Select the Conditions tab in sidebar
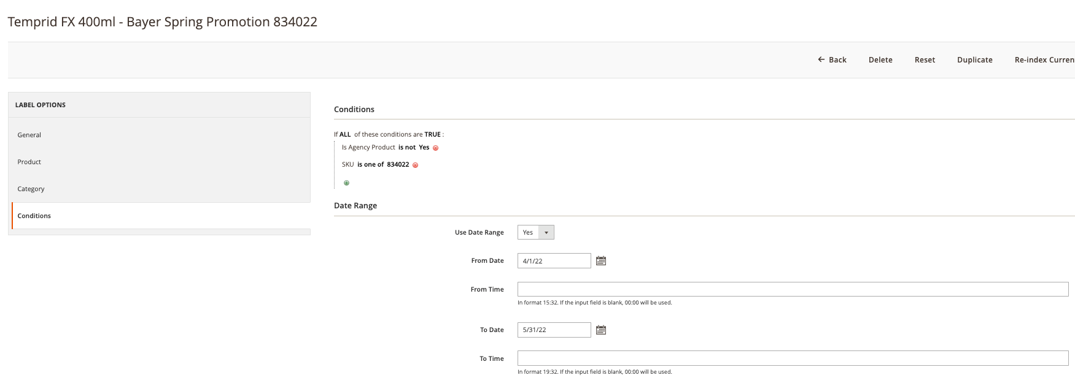Screen dimensions: 1075x386 click(161, 216)
